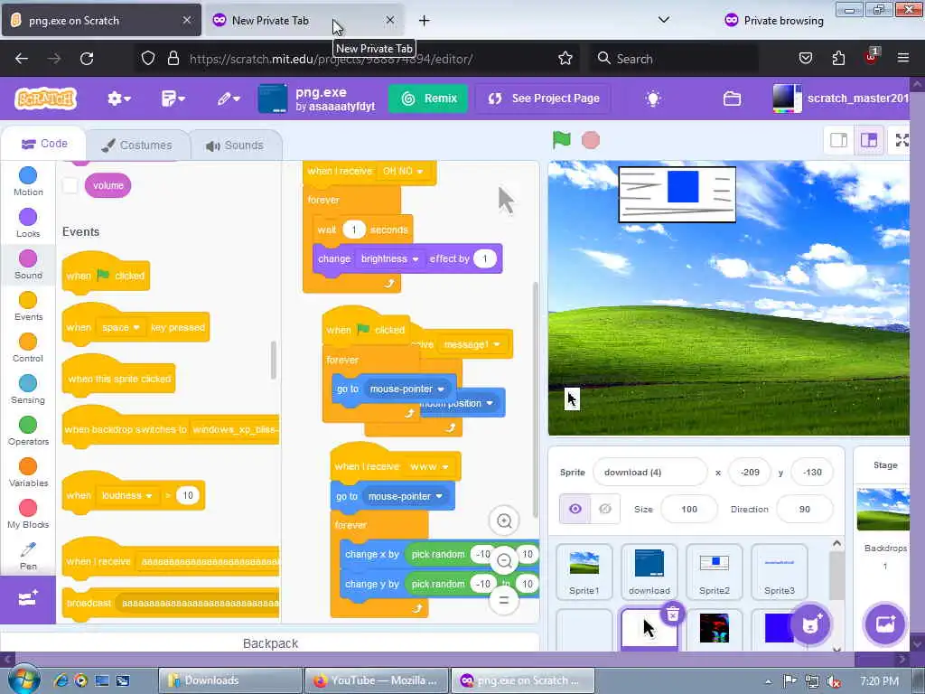Switch to the Code tab

click(44, 144)
